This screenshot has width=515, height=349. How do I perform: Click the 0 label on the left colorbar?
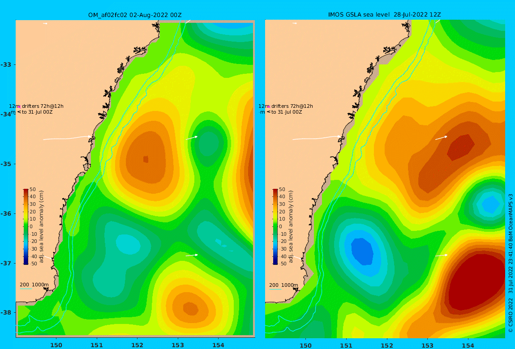coord(32,227)
